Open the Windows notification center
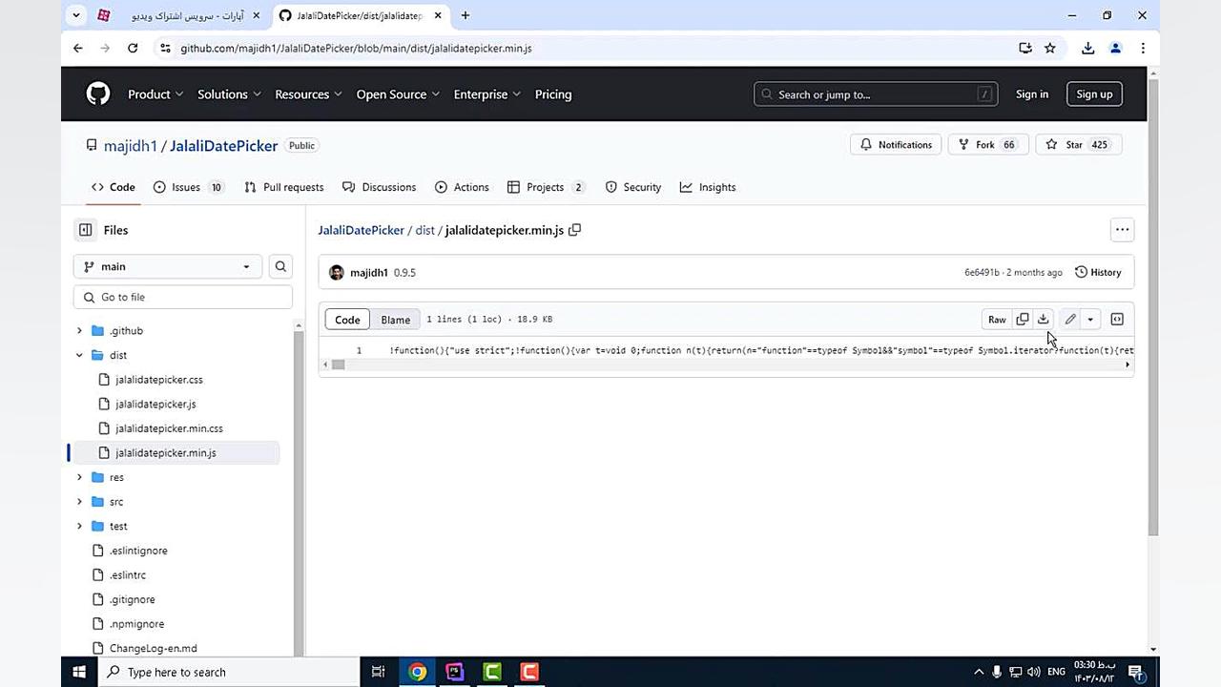Image resolution: width=1221 pixels, height=687 pixels. click(x=1135, y=672)
